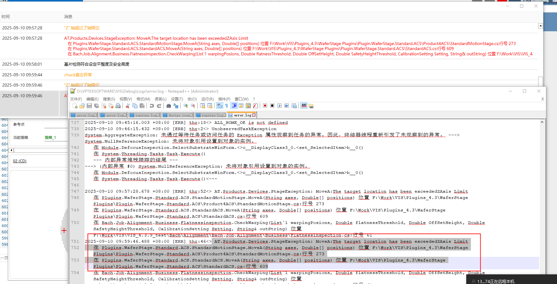This screenshot has height=284, width=557.
Task: Toggle show all characters pilcrow button
Action: click(226, 106)
